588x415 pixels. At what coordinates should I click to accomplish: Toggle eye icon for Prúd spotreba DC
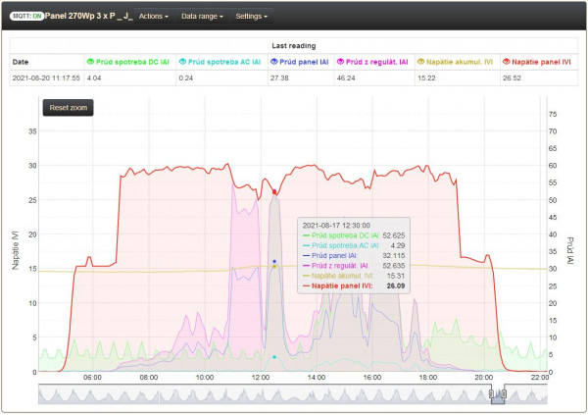(x=90, y=62)
